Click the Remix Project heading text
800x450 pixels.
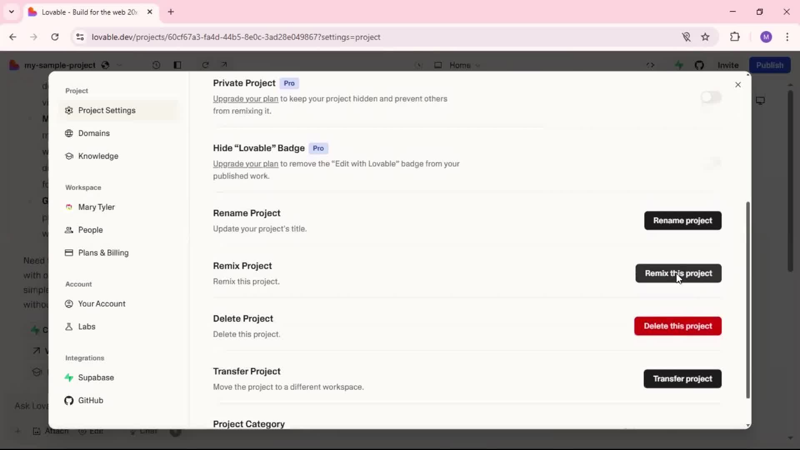(242, 266)
